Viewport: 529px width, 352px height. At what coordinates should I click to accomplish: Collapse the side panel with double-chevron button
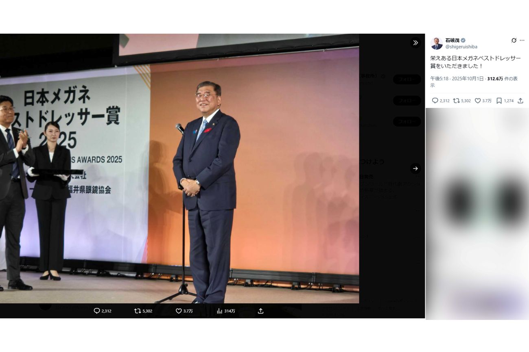point(415,43)
